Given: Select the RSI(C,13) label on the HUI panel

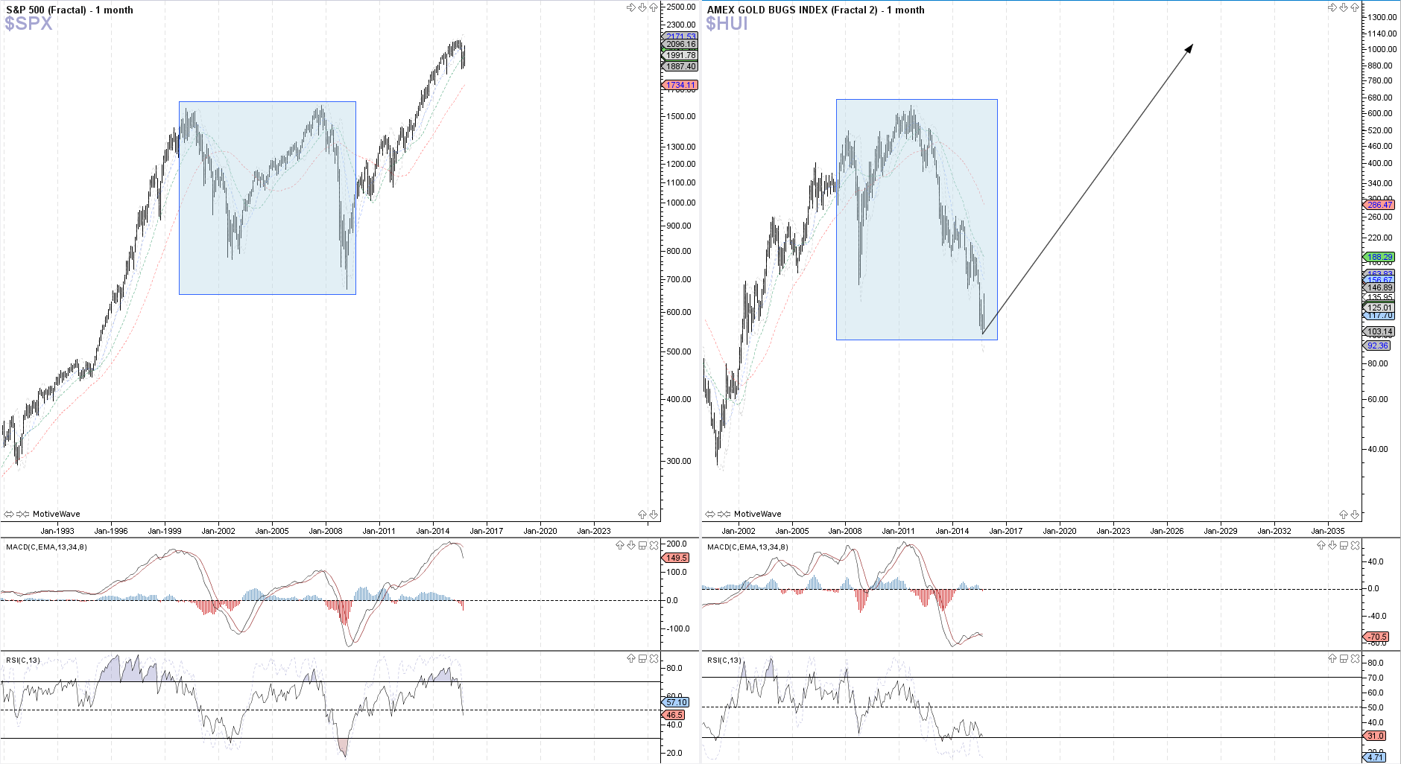Looking at the screenshot, I should point(724,660).
